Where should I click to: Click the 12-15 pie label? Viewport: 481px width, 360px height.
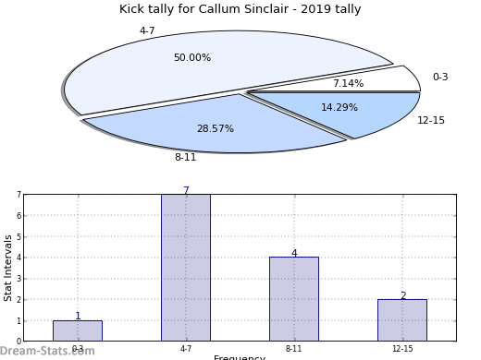click(431, 120)
